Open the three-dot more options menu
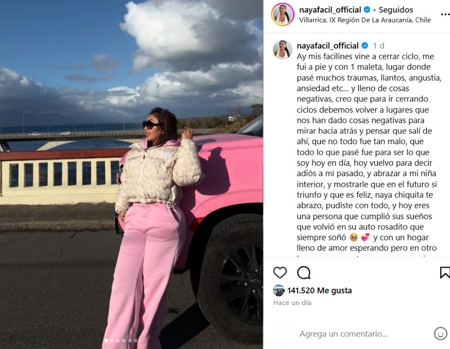Viewport: 450px width, 349px height. 445,14
